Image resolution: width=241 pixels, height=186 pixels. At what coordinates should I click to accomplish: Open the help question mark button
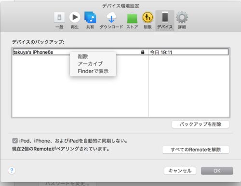pos(12,170)
